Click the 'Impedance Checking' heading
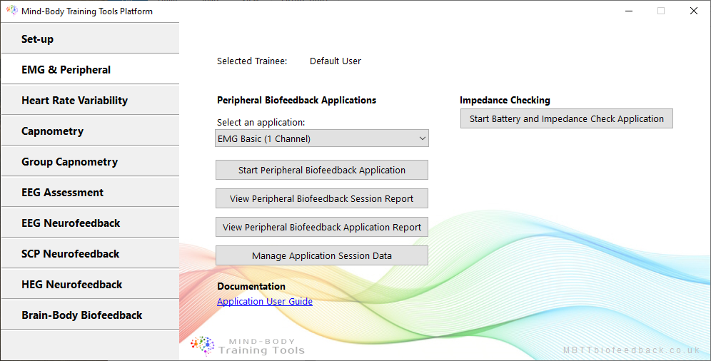Viewport: 711px width, 361px height. [x=505, y=100]
